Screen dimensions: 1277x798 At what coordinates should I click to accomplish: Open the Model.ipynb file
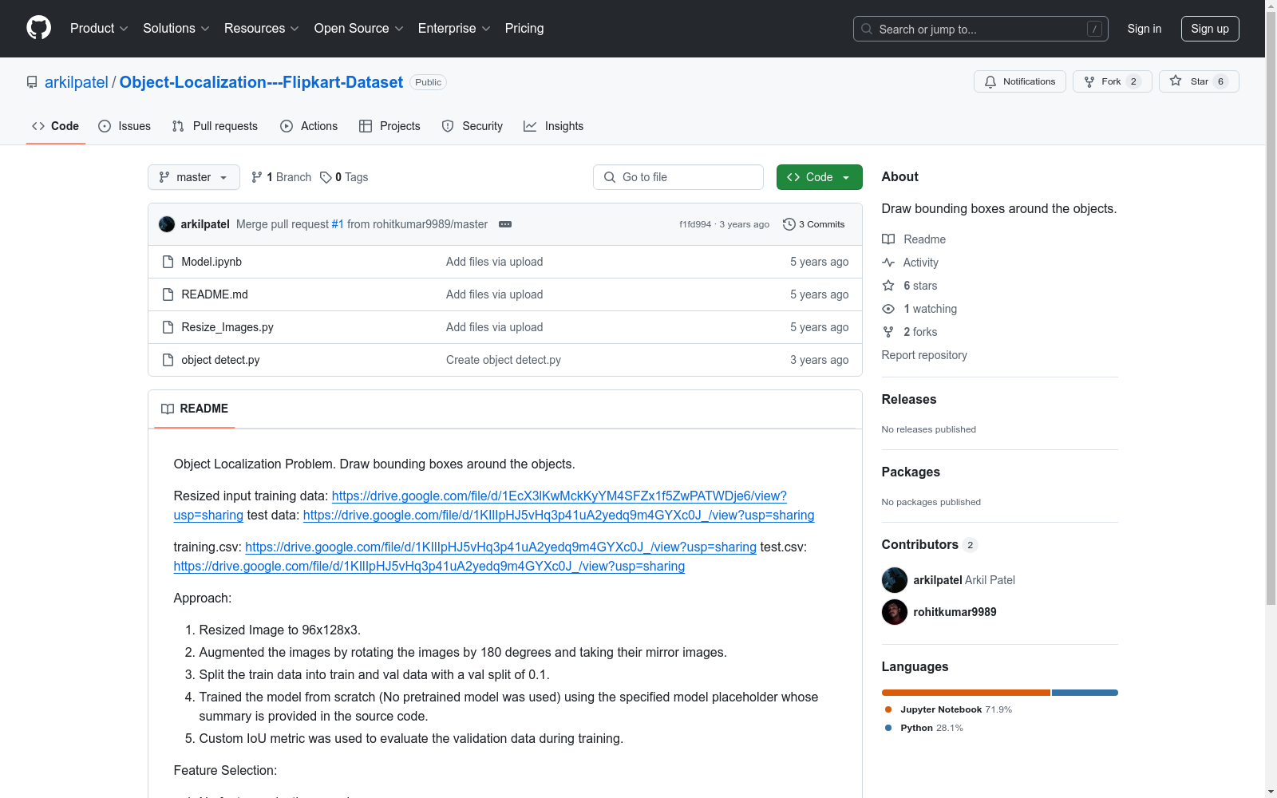tap(212, 262)
